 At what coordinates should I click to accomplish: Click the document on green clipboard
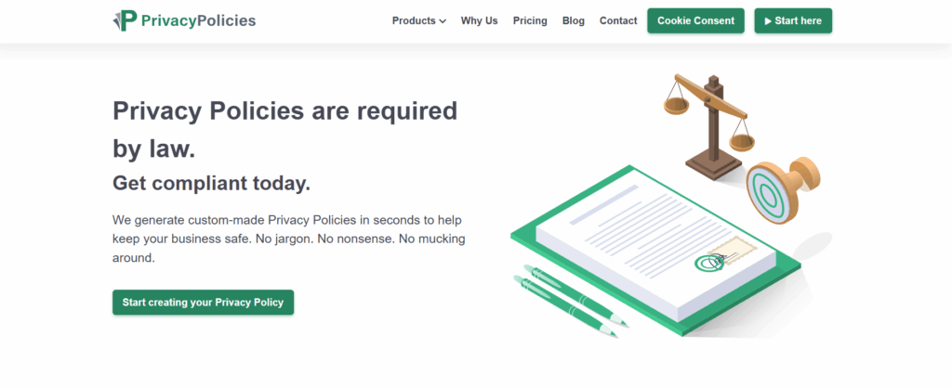coord(655,251)
